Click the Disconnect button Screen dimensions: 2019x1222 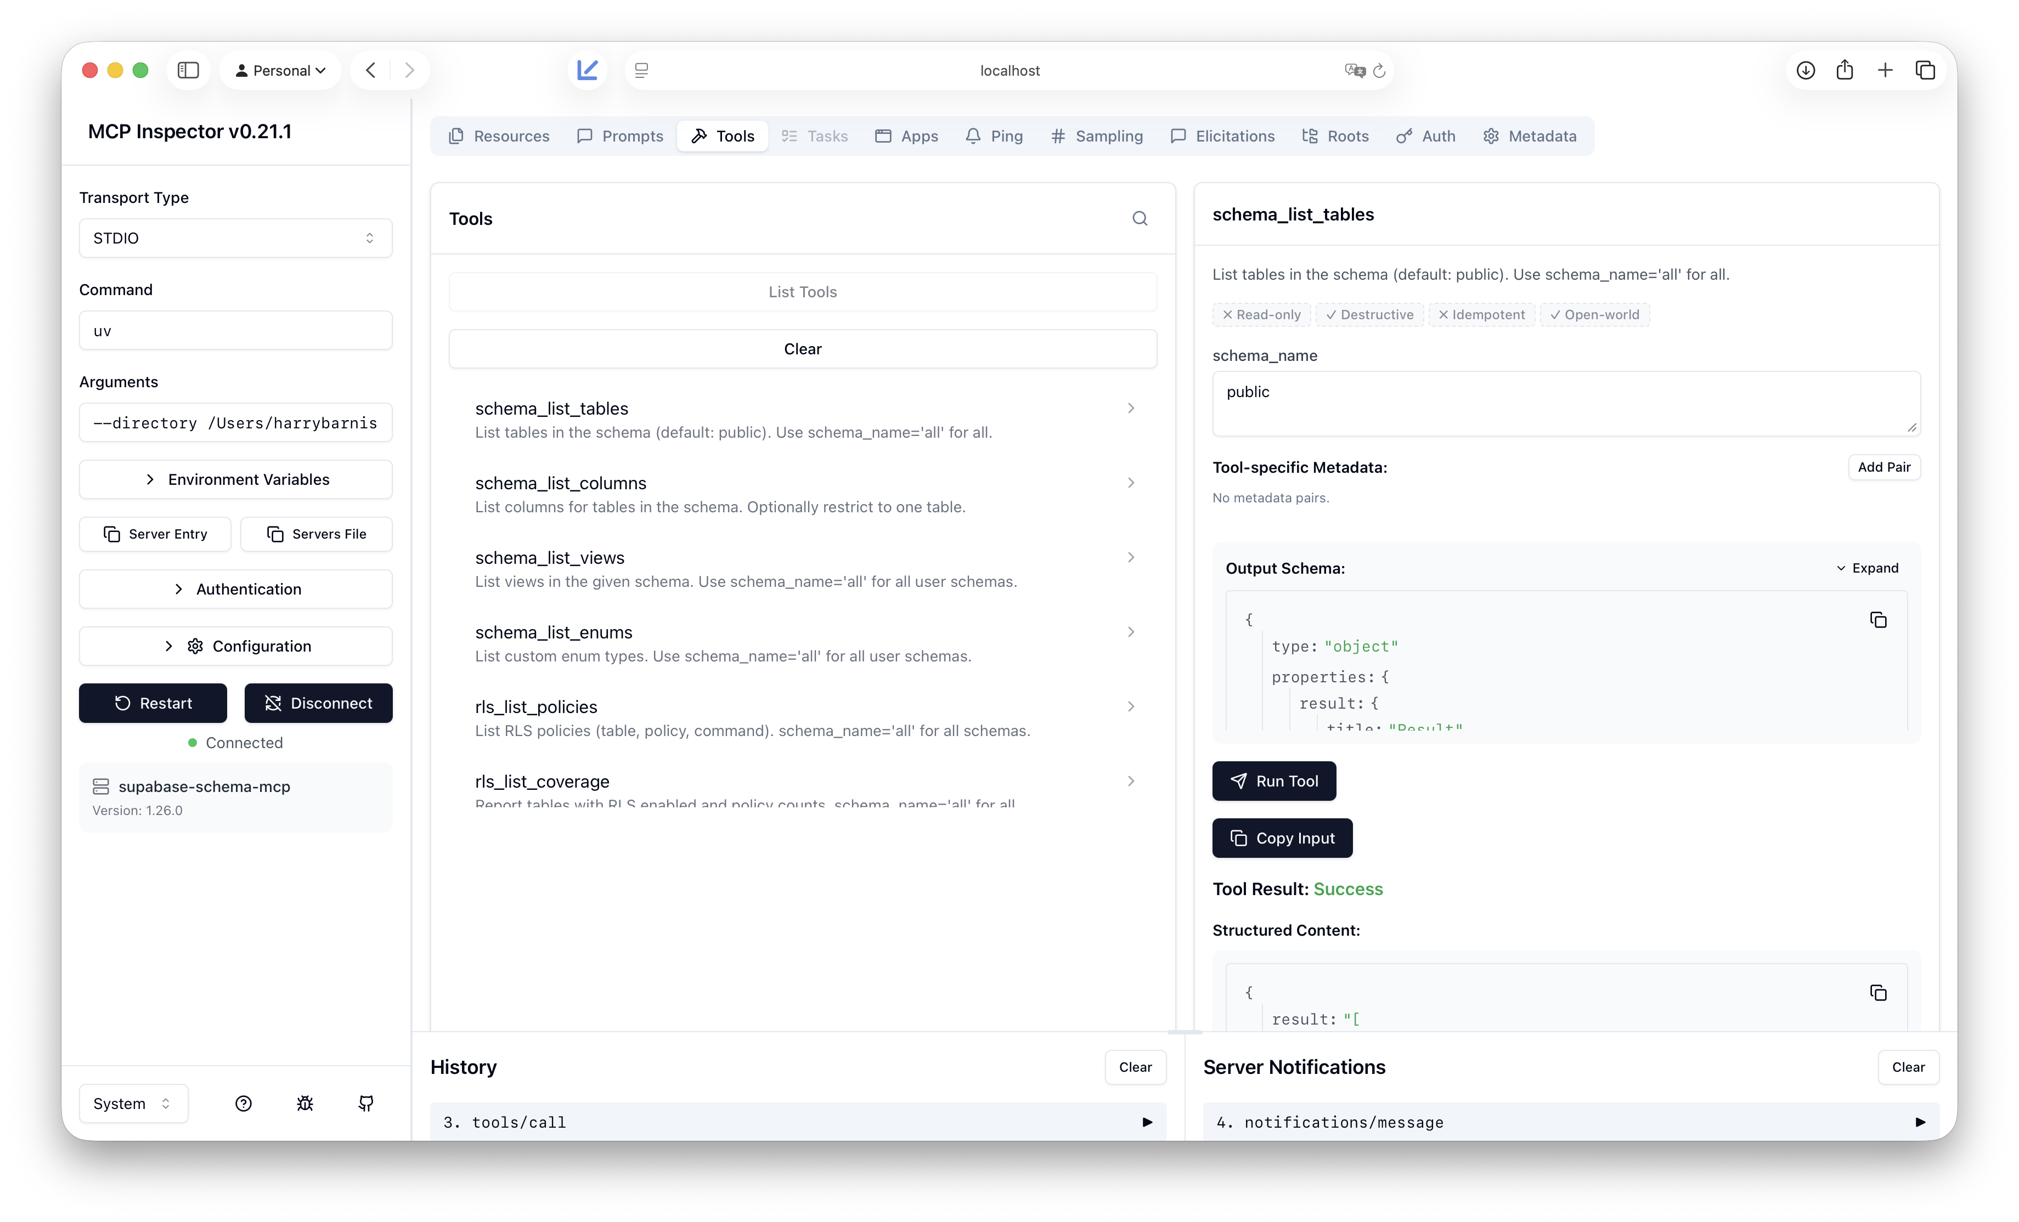point(318,703)
